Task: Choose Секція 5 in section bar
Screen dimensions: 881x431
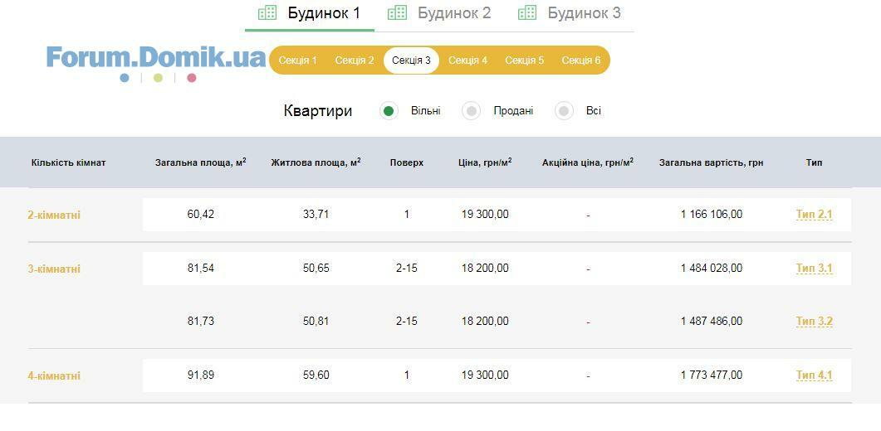Action: click(524, 61)
